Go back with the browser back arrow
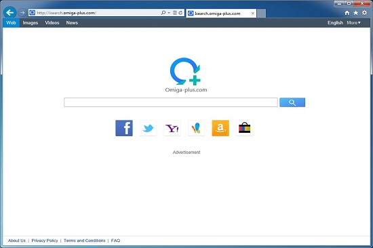This screenshot has height=248, width=373. (x=9, y=13)
